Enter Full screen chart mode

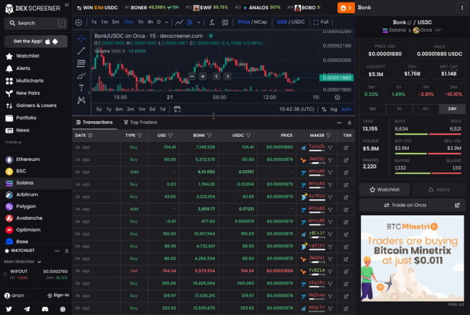point(321,22)
